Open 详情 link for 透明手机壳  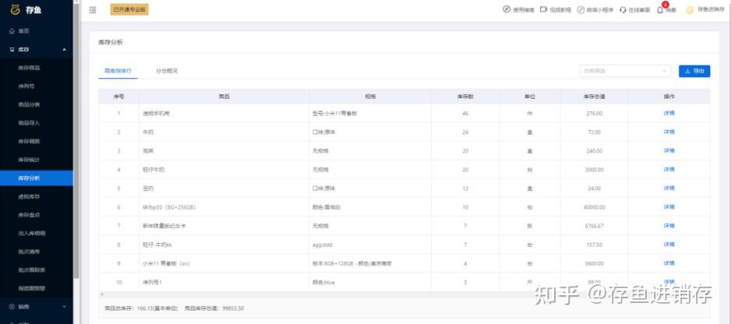click(669, 113)
